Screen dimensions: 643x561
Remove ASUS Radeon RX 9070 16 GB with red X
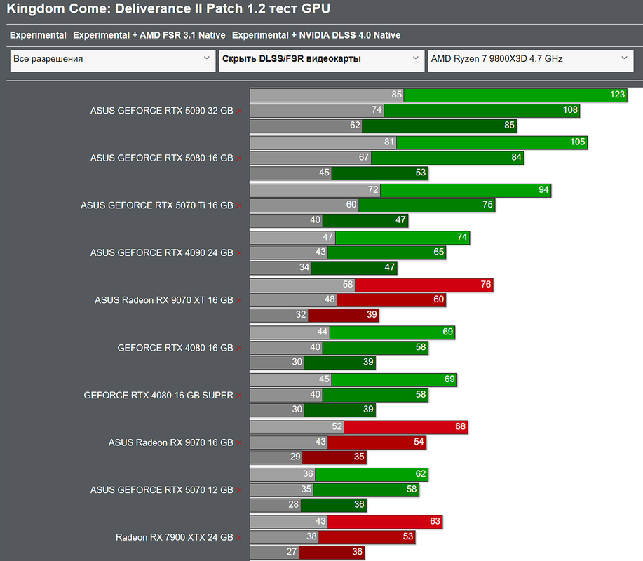[238, 443]
